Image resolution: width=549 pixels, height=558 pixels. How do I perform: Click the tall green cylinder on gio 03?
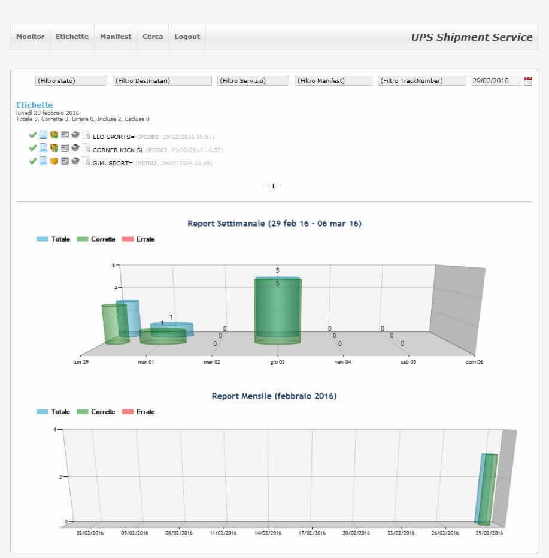click(278, 312)
